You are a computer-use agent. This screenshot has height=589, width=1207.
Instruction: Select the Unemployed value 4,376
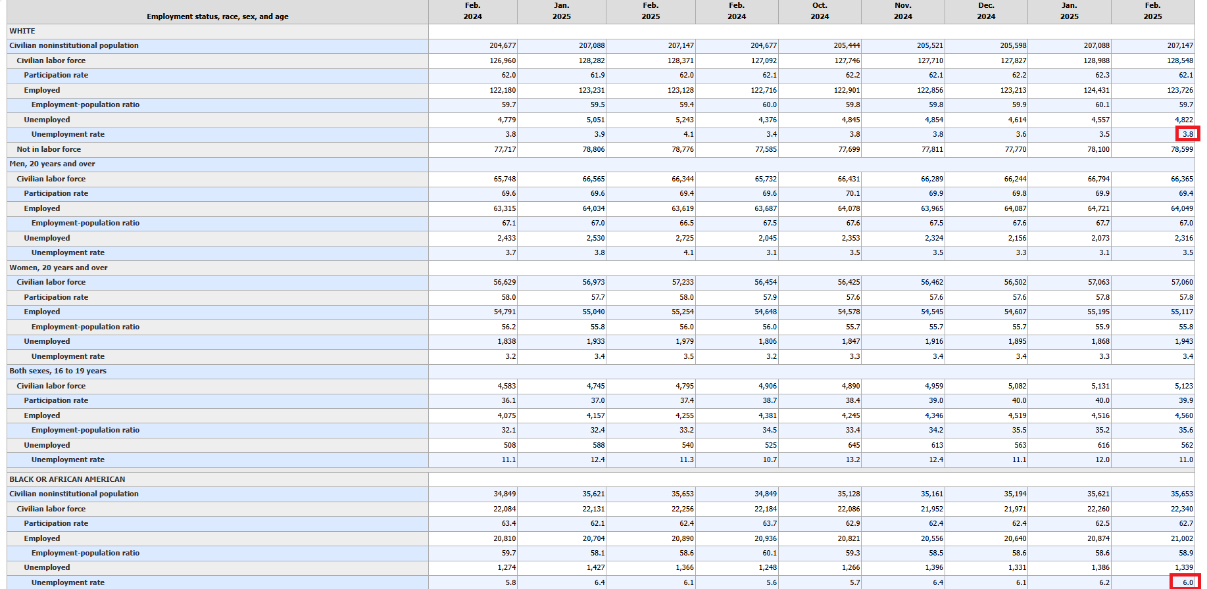[768, 120]
